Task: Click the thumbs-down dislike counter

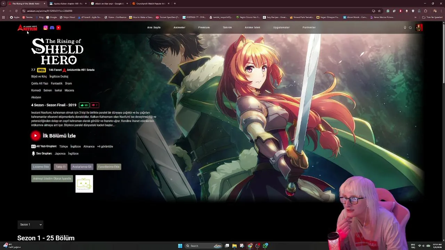Action: (95, 105)
